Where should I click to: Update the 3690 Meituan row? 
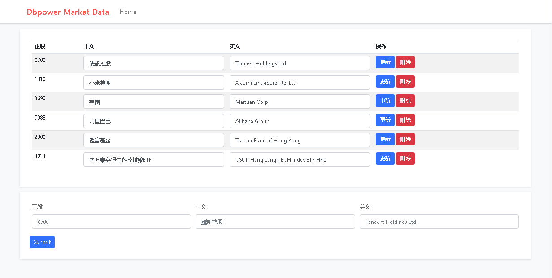tap(385, 101)
